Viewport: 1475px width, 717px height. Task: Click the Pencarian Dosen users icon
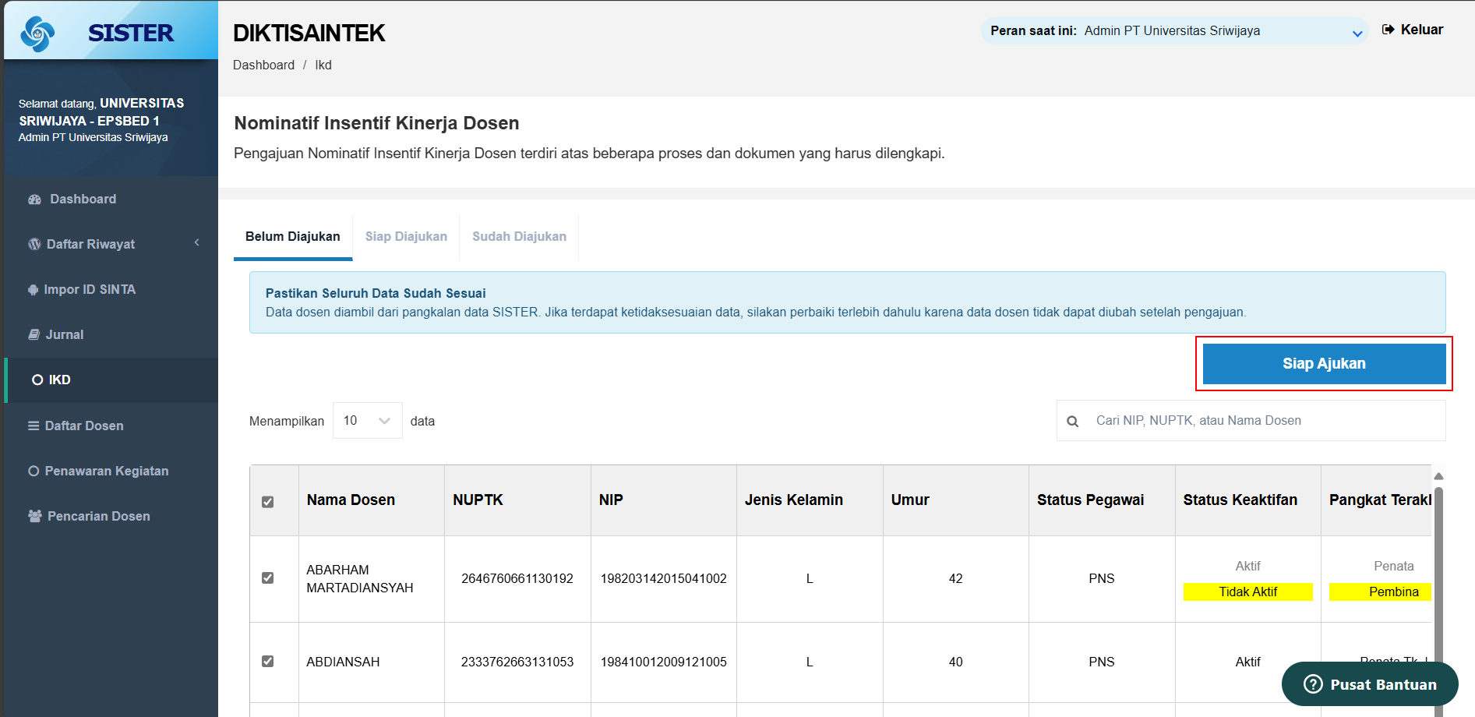pos(35,517)
